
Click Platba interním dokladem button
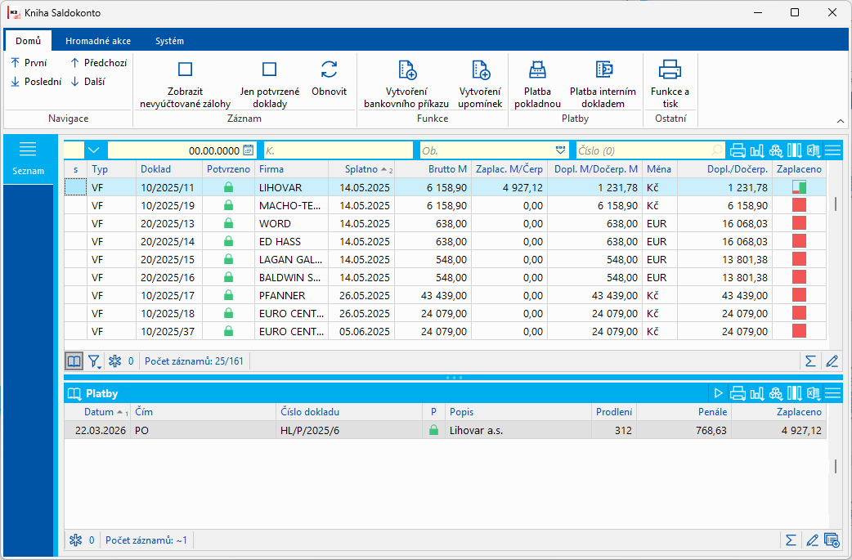coord(603,83)
